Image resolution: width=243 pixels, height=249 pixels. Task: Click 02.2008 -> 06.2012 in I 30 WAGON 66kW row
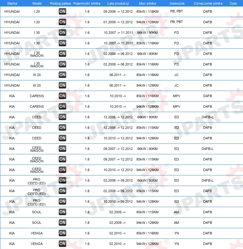click(x=118, y=54)
